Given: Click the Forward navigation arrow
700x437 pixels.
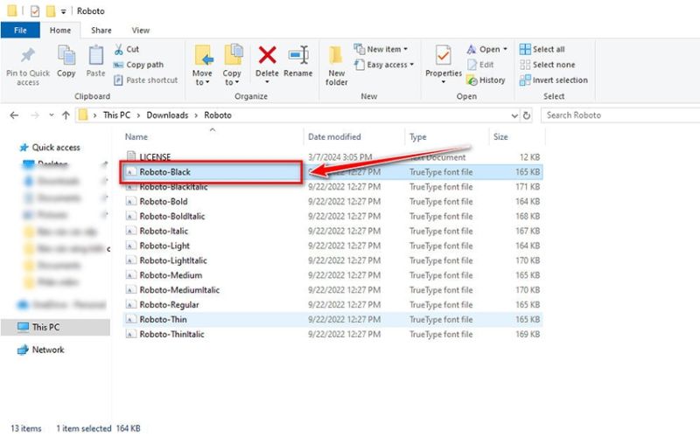Looking at the screenshot, I should (x=35, y=115).
